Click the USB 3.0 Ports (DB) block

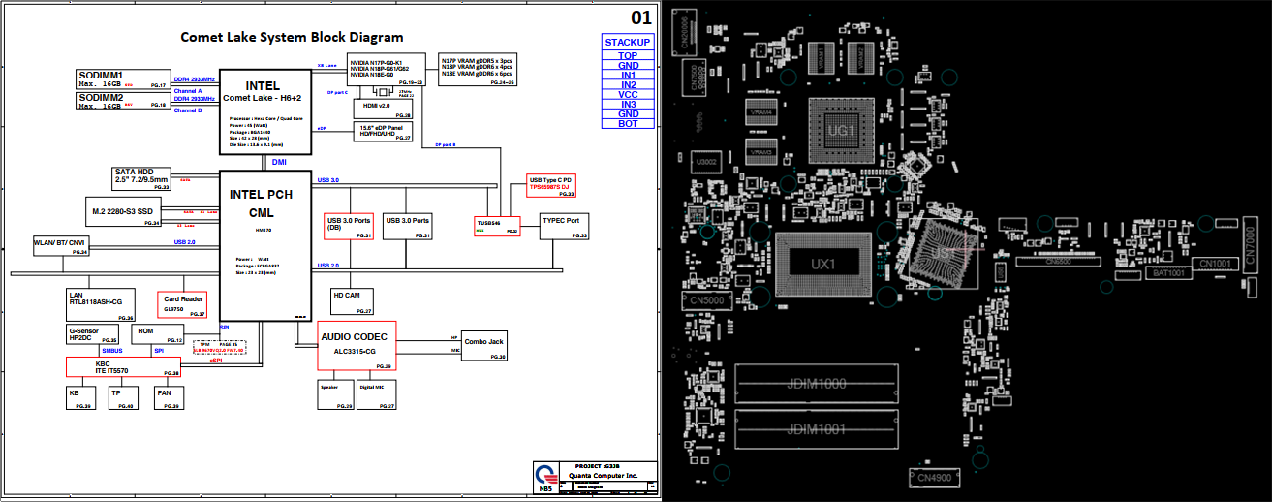coord(350,227)
